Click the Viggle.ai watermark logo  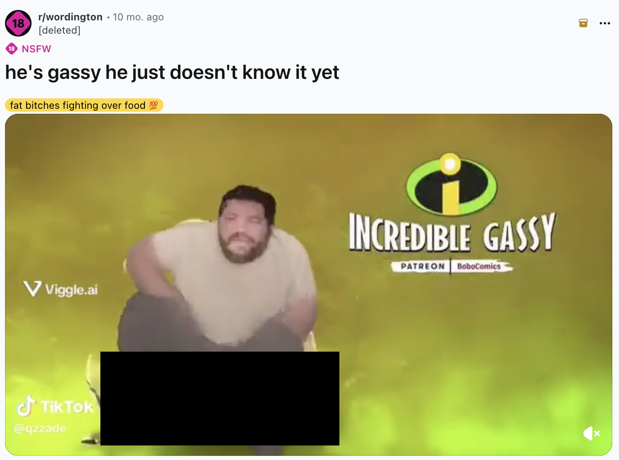(61, 289)
